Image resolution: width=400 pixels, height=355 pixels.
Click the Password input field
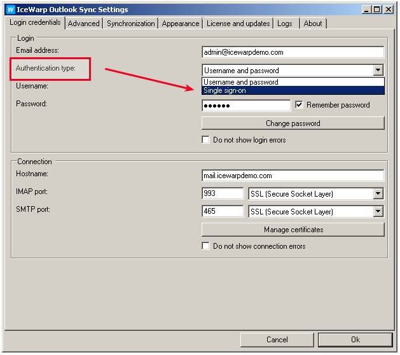(x=246, y=106)
